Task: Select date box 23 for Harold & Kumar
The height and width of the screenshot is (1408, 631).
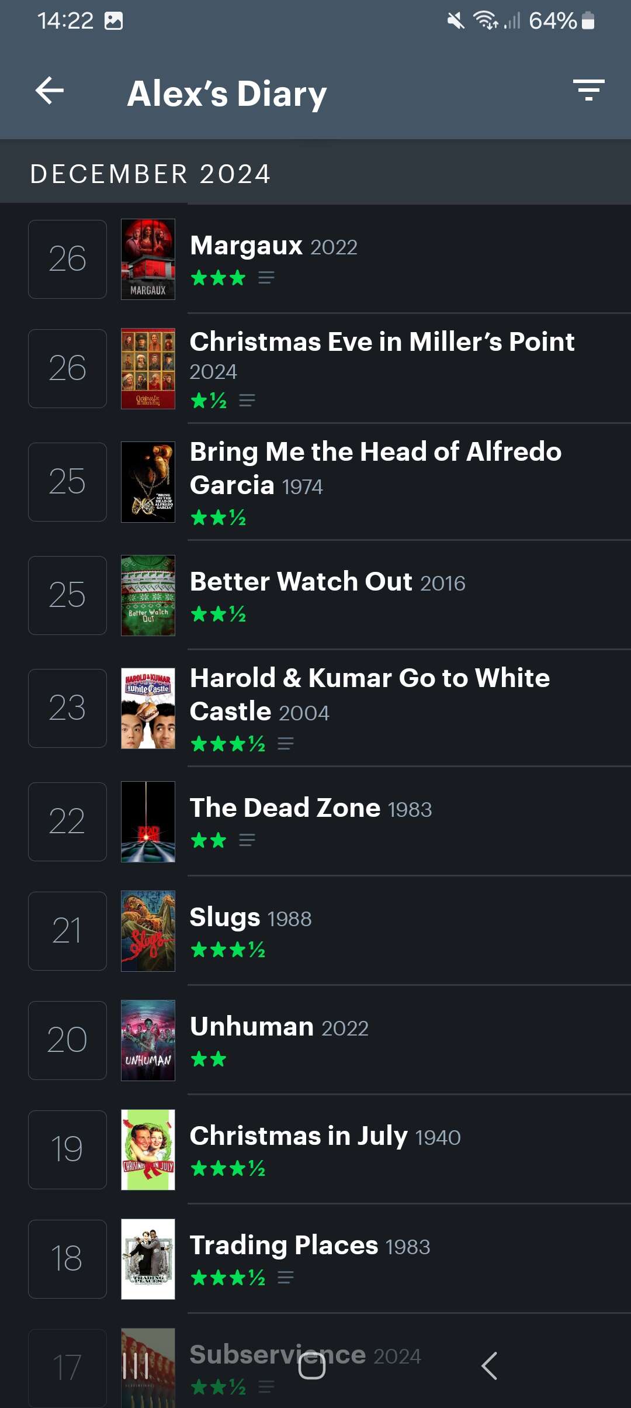Action: tap(67, 708)
